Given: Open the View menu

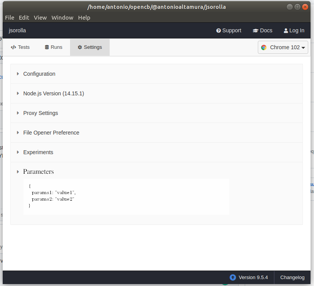Looking at the screenshot, I should coord(40,17).
